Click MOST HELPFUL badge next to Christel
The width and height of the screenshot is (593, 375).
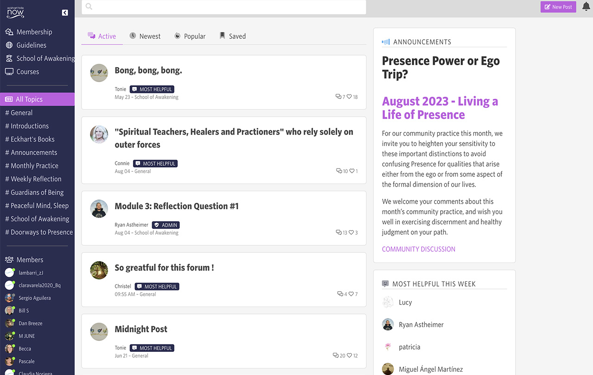pos(157,287)
